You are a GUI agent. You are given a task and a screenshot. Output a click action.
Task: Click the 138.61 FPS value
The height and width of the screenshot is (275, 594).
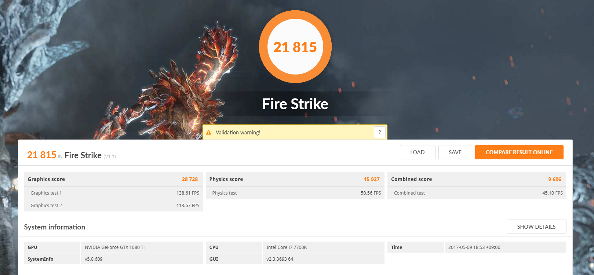(x=188, y=193)
